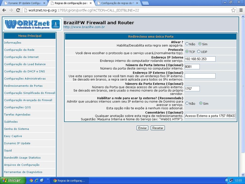Open Configuração da Rede
This screenshot has width=245, height=184.
(19, 50)
